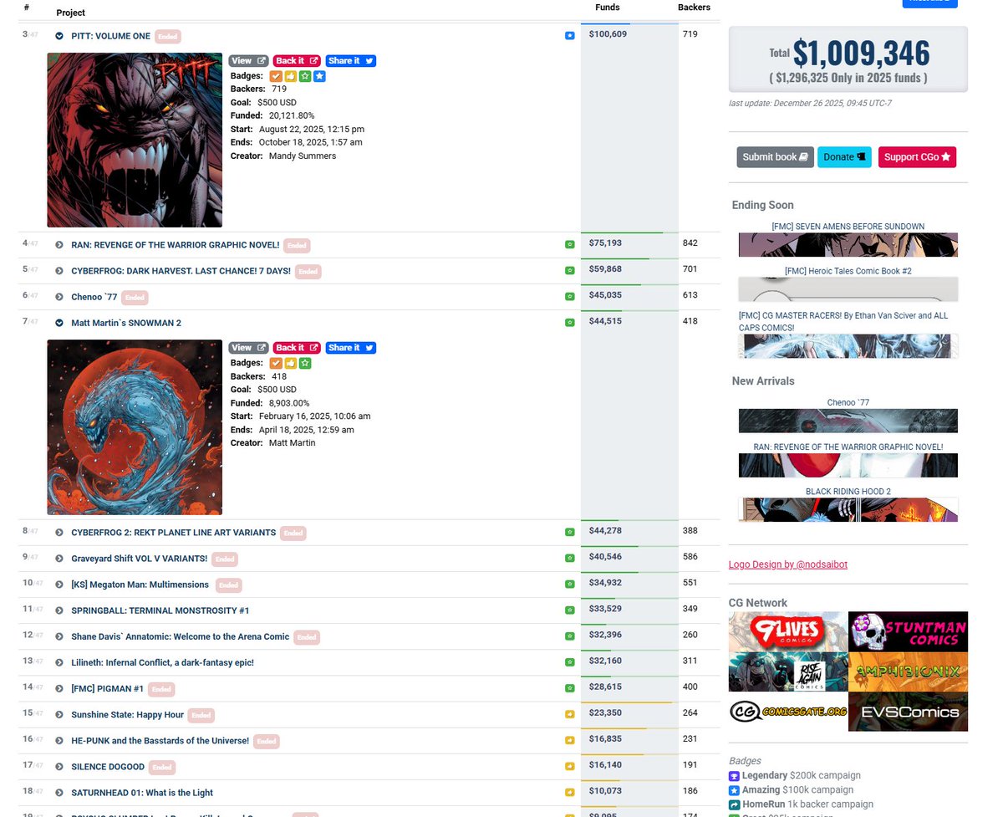The image size is (1003, 817).
Task: Click the Donate button
Action: coord(844,157)
